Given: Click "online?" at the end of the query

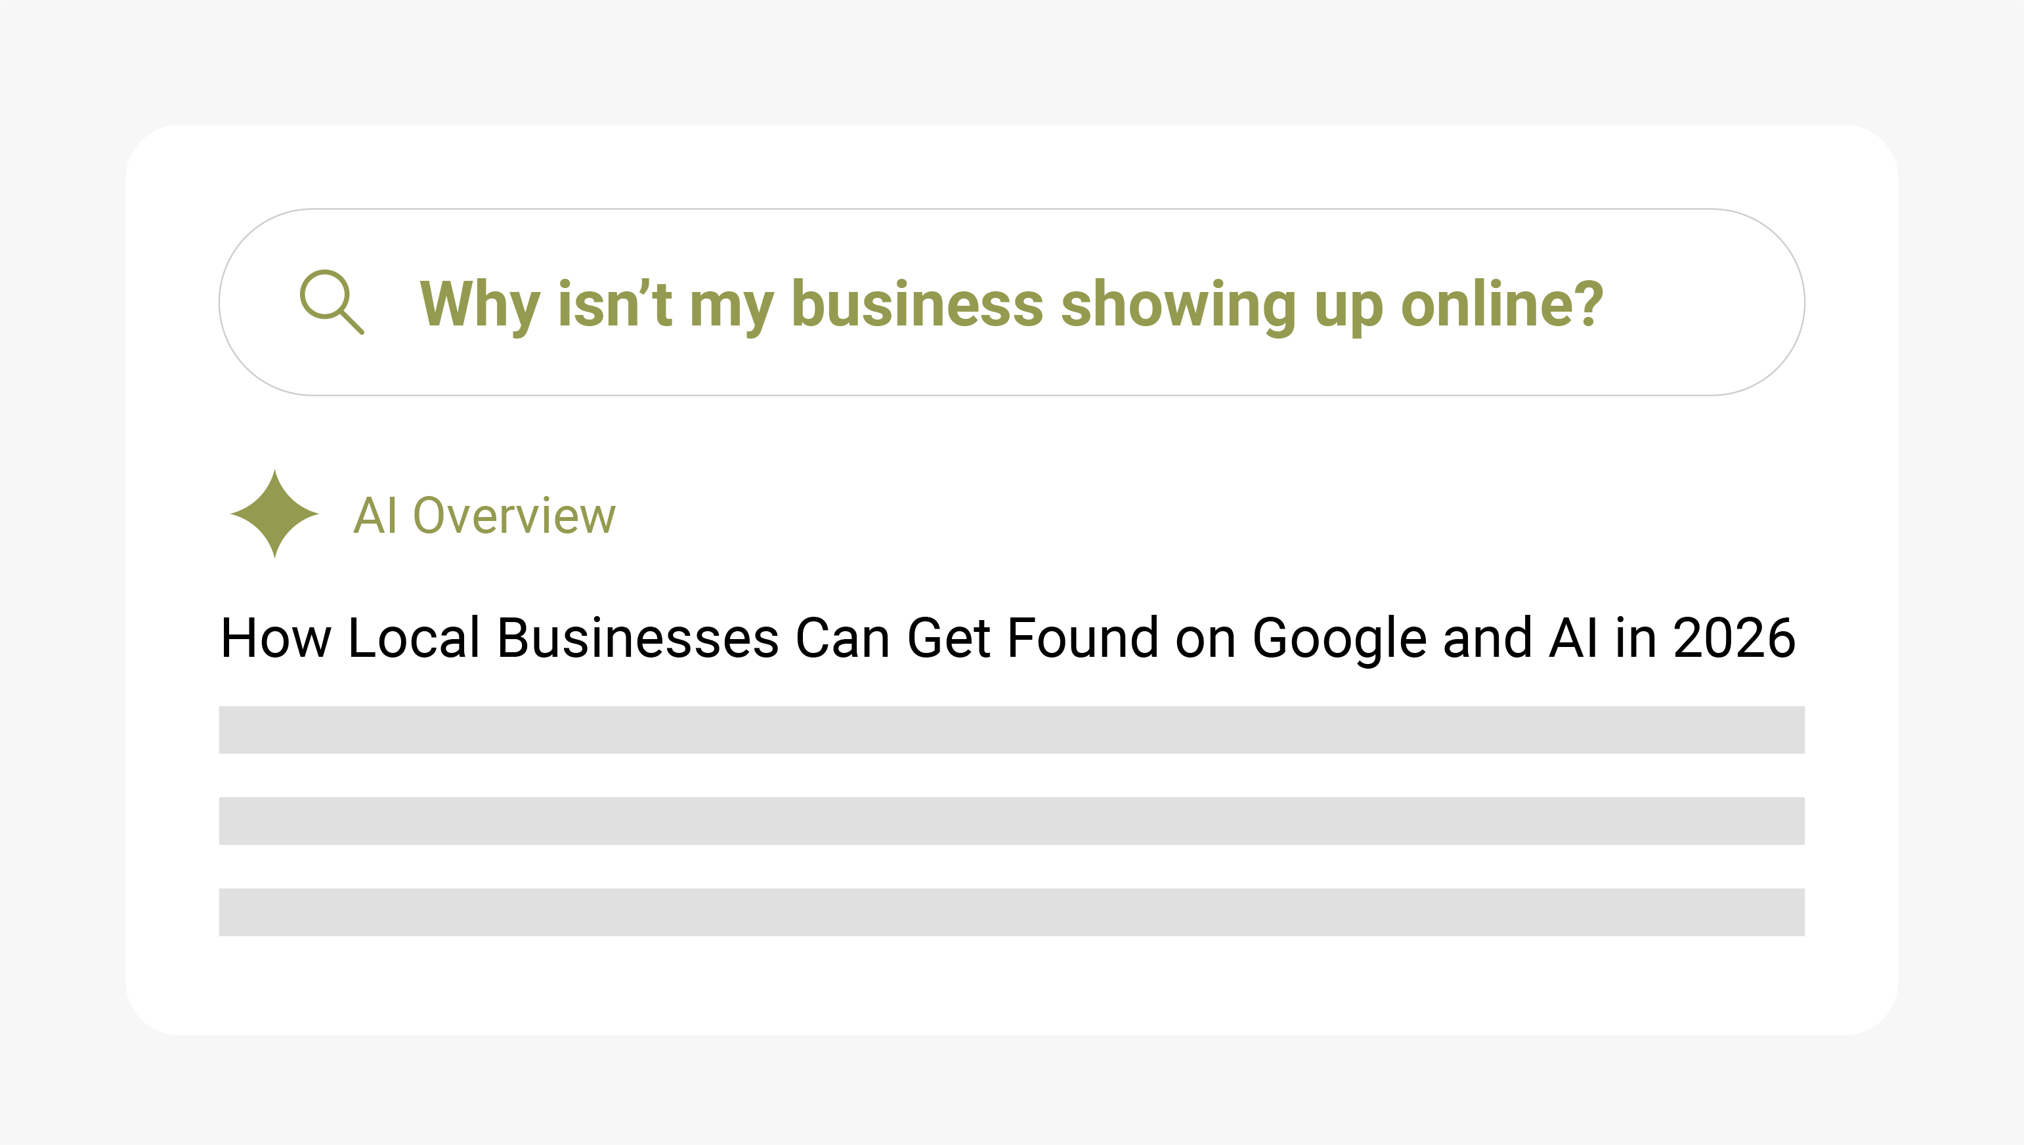Looking at the screenshot, I should tap(1501, 304).
